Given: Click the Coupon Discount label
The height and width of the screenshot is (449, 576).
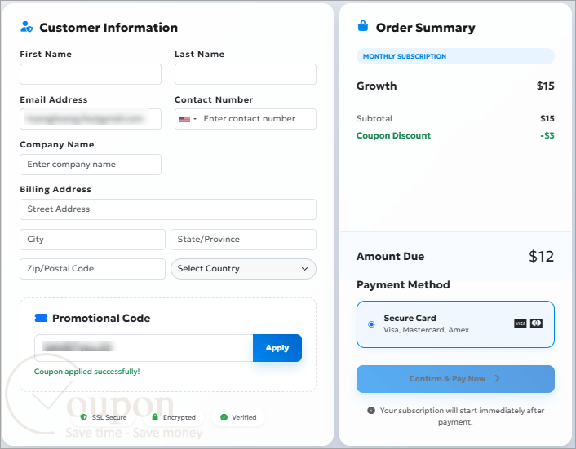Looking at the screenshot, I should tap(393, 136).
